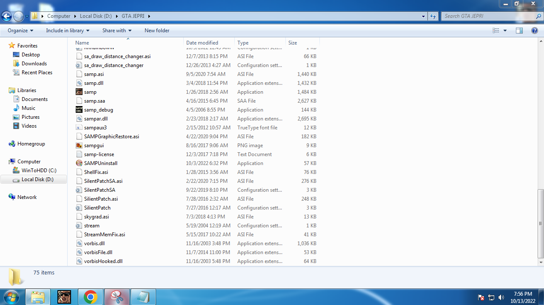Click in the Search GTA JEPRI field
The width and height of the screenshot is (544, 305).
(x=488, y=16)
